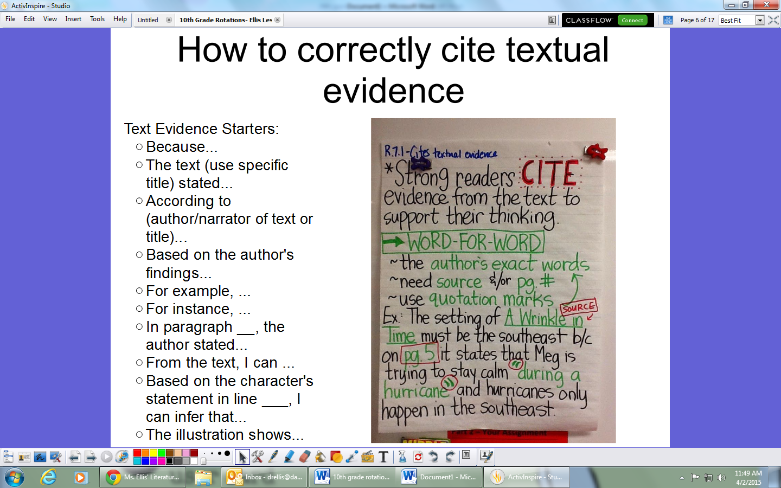Click the ClassFlow Connect button
781x488 pixels.
point(632,20)
